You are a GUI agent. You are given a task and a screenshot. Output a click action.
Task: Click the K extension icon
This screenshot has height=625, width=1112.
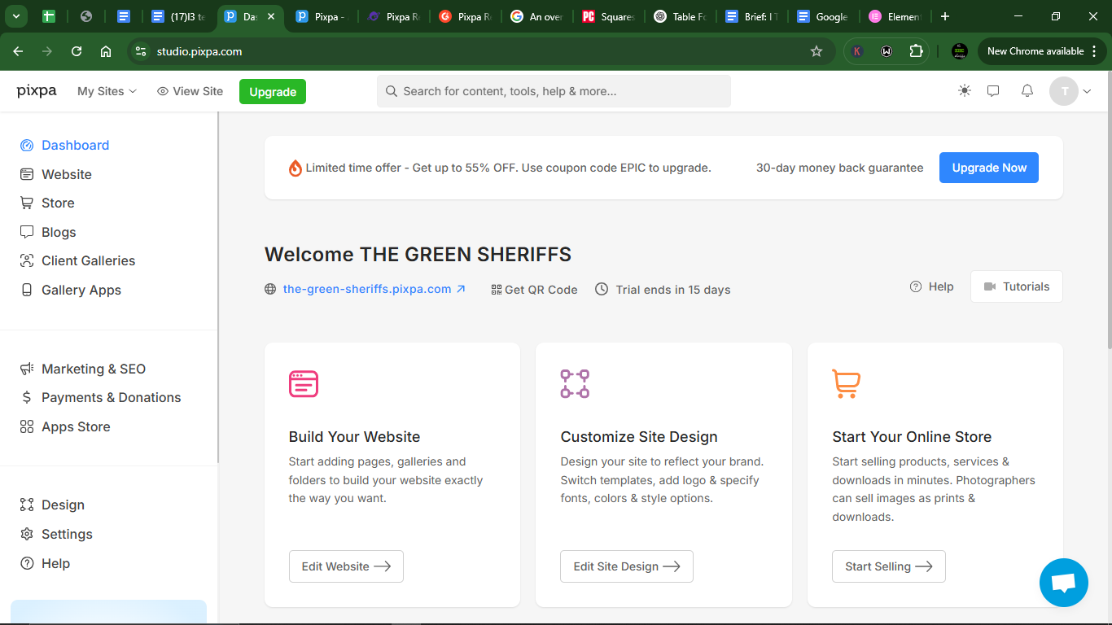(x=857, y=51)
